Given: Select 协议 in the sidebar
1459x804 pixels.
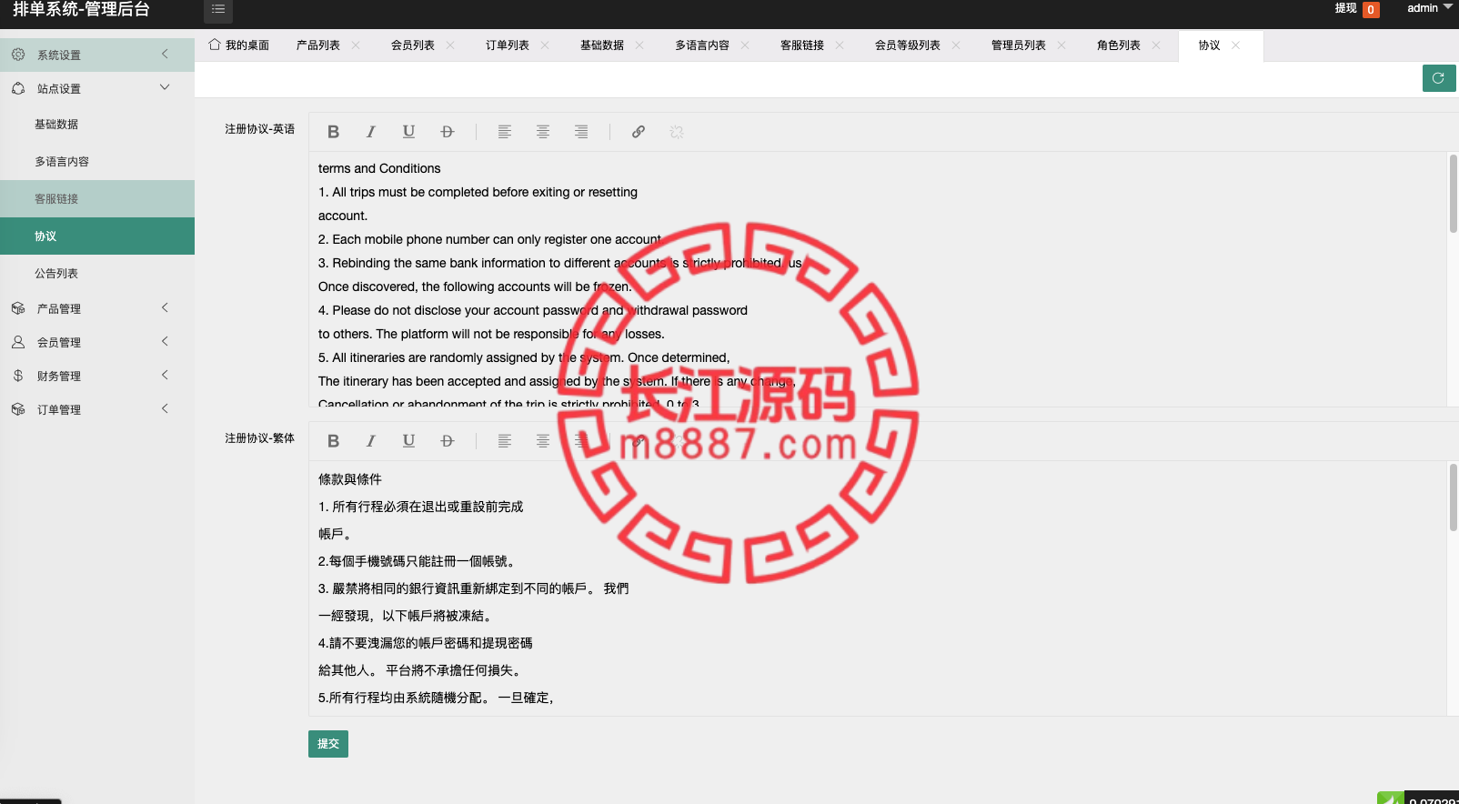Looking at the screenshot, I should pyautogui.click(x=97, y=236).
